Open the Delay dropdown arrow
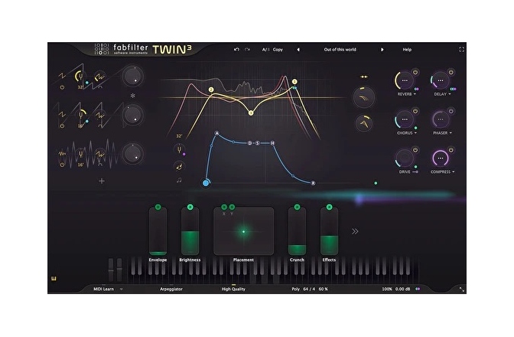The height and width of the screenshot is (337, 514). point(450,94)
